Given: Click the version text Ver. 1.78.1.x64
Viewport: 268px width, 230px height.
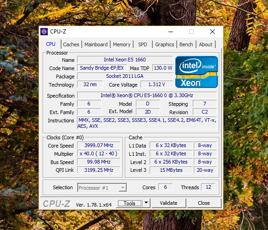Looking at the screenshot, I should pos(94,205).
